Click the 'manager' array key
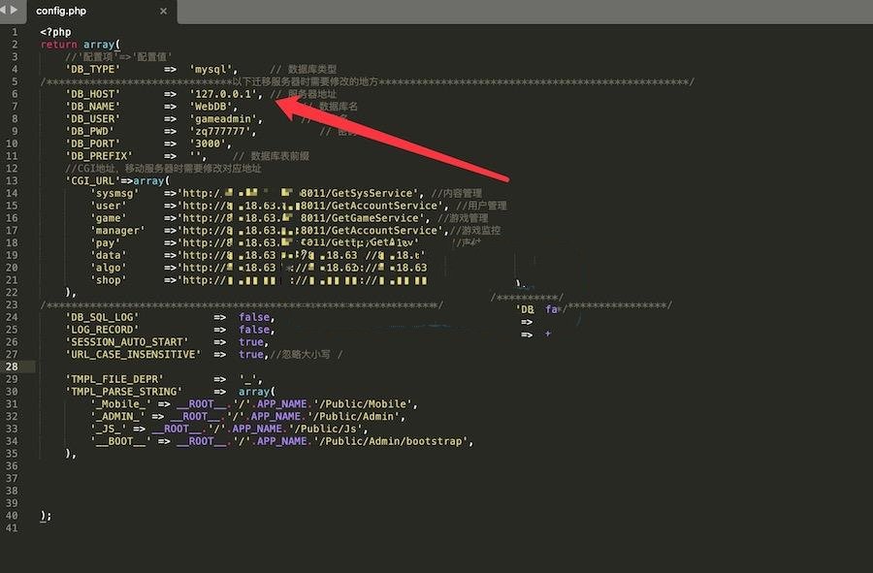 point(117,231)
